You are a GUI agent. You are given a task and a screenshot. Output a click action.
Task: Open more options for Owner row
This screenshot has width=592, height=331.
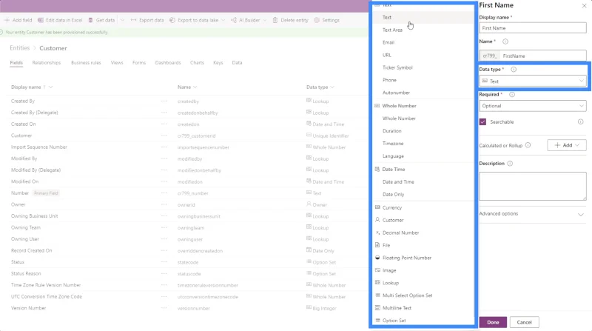[x=164, y=204]
